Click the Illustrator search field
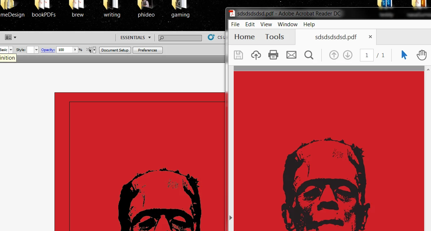 (180, 38)
